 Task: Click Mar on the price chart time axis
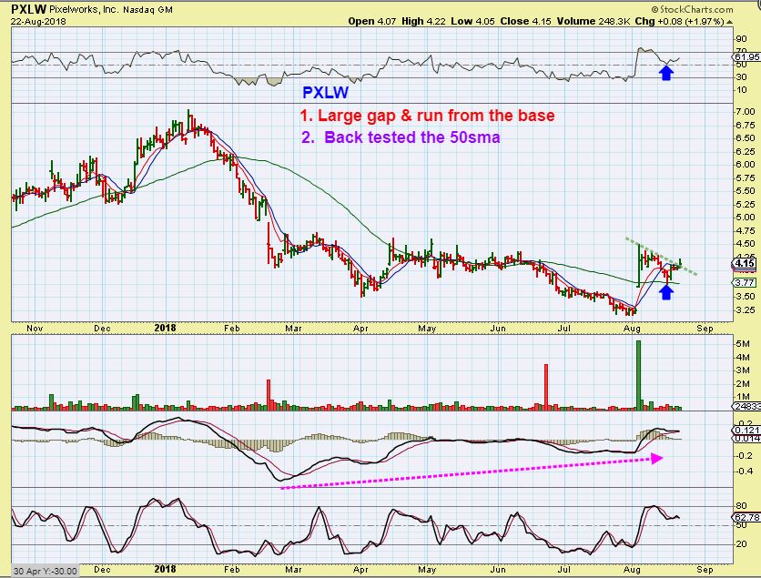click(293, 328)
